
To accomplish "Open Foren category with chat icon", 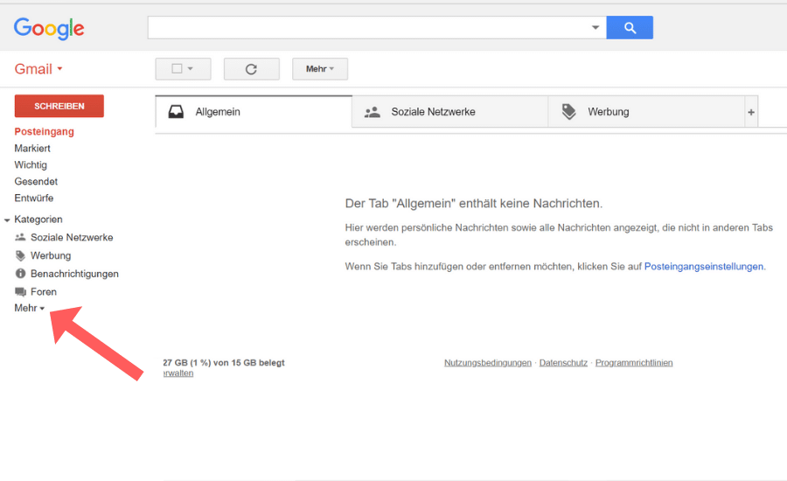I will point(43,292).
